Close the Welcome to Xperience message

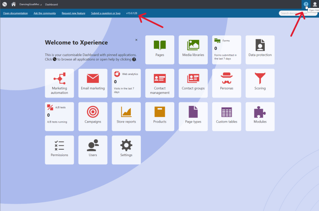tap(136, 40)
